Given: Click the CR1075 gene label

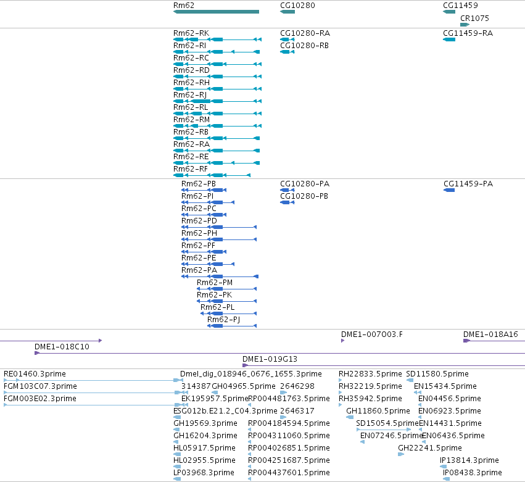Looking at the screenshot, I should click(474, 18).
